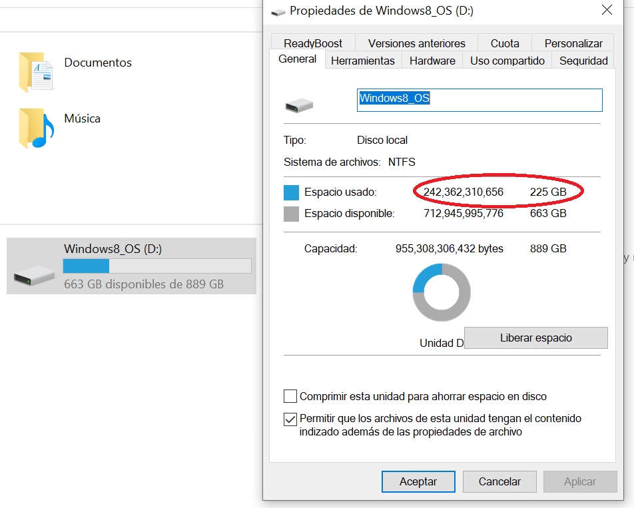The width and height of the screenshot is (634, 508).
Task: Enable 'Comprimir esta unidad' checkbox
Action: pyautogui.click(x=290, y=396)
